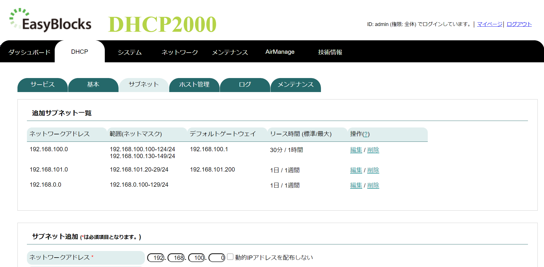Viewport: 544px width, 267px height.
Task: Open the green メンテナンス sub-tab
Action: pos(296,85)
